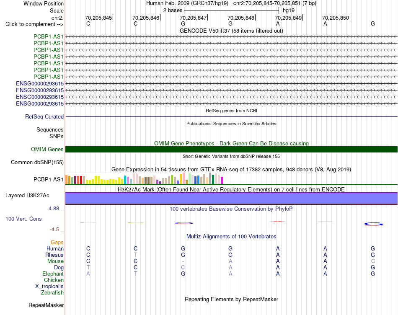Open 'RefSeq genes from NCBI' track title
The height and width of the screenshot is (315, 398).
(x=231, y=111)
